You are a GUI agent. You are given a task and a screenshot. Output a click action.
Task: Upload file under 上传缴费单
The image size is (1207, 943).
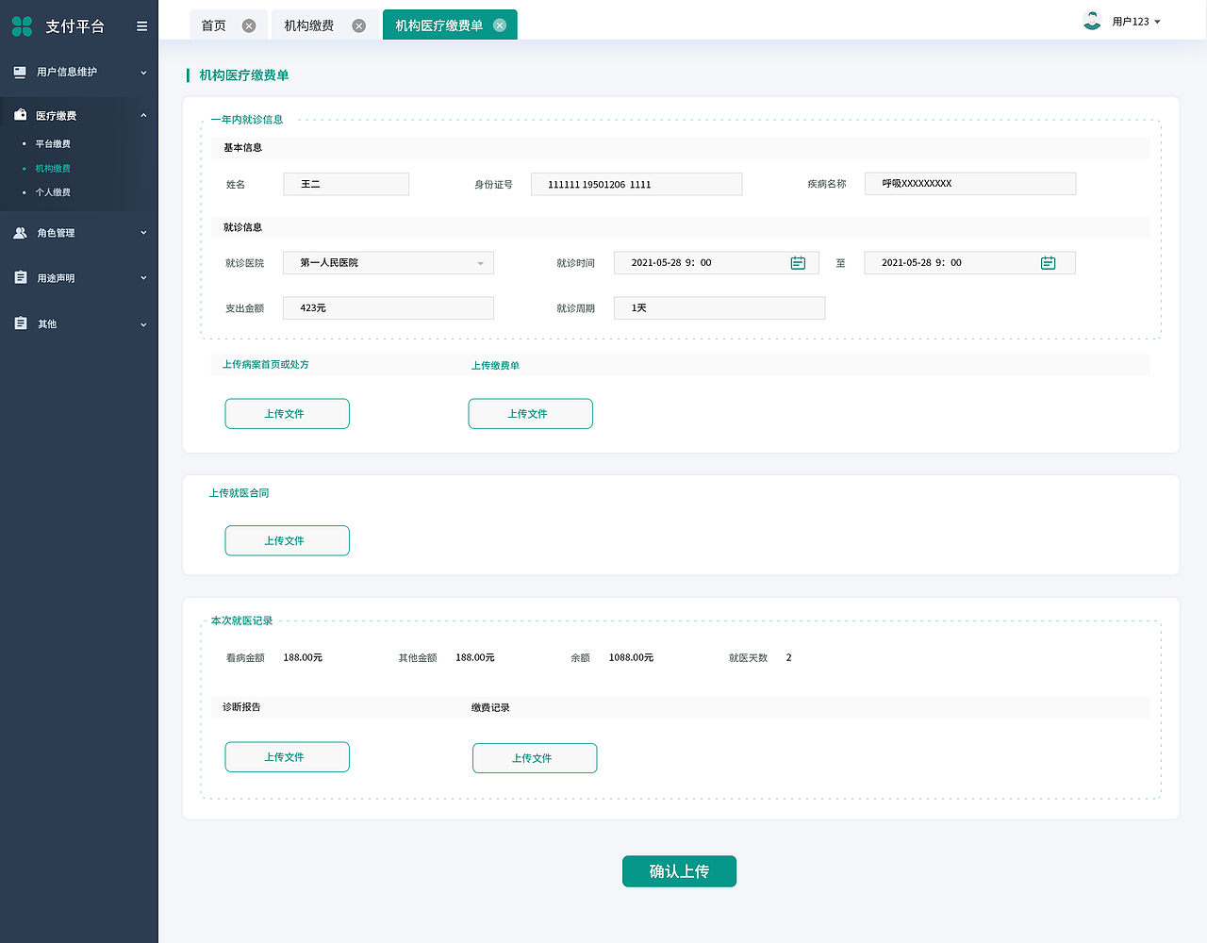[x=531, y=414]
